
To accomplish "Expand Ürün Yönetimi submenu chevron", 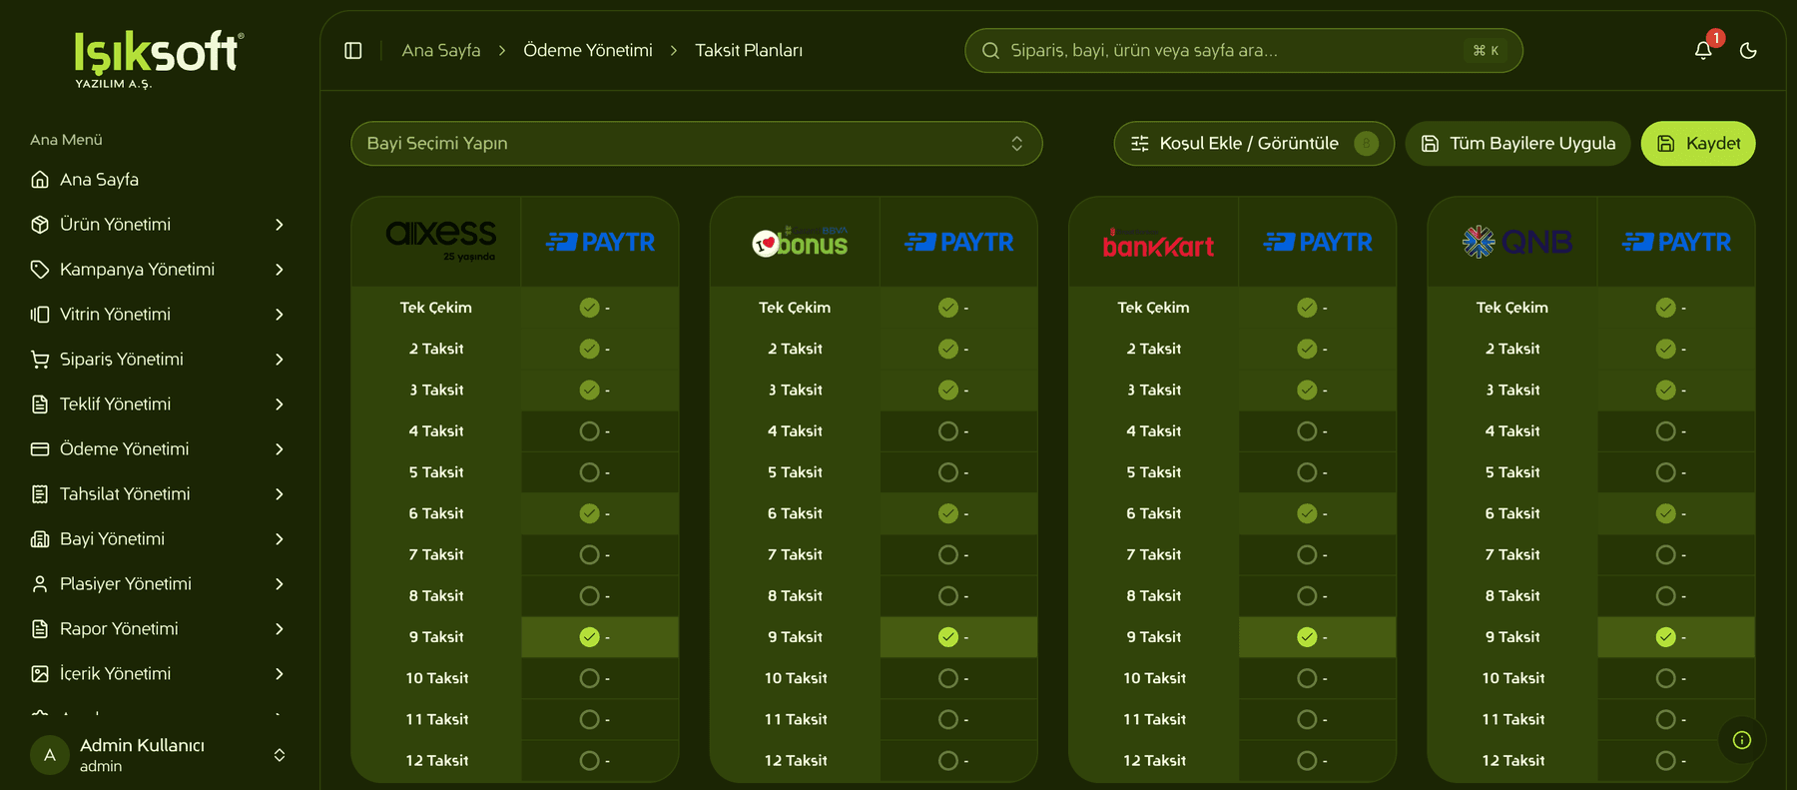I will (280, 225).
